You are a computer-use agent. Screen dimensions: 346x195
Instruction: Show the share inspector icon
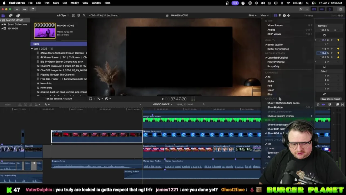(x=288, y=15)
